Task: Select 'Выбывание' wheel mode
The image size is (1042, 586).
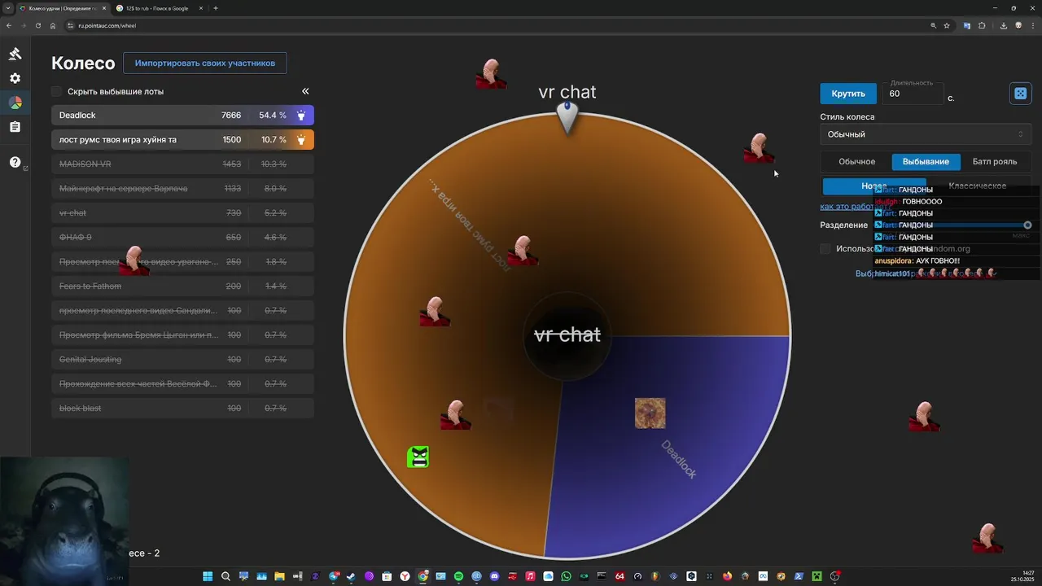Action: pos(926,161)
